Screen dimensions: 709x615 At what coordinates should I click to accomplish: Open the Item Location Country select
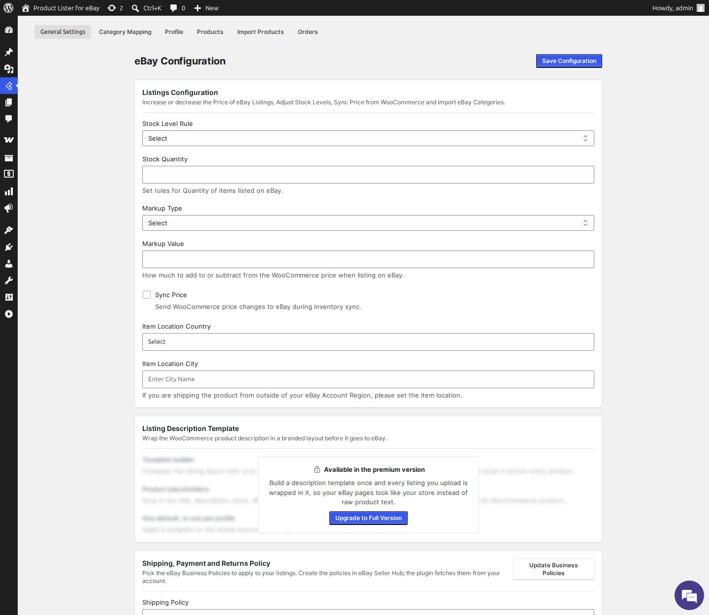368,342
